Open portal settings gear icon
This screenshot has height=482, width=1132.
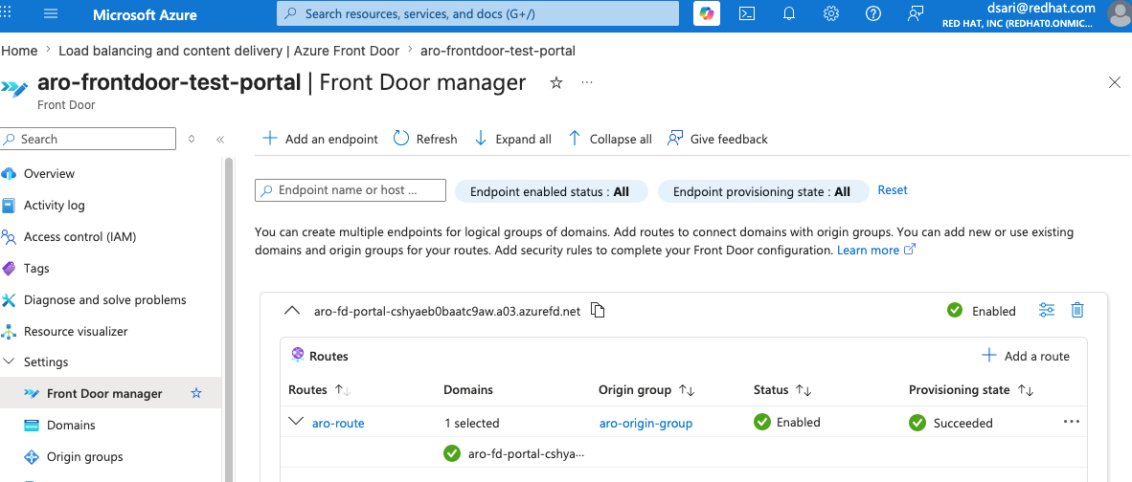(831, 13)
